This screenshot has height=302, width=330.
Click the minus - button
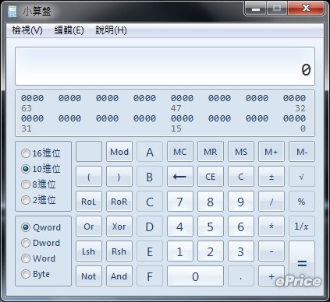pyautogui.click(x=271, y=251)
